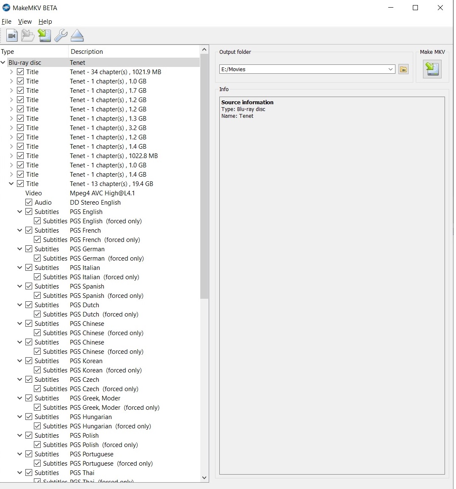Click the tree scrollbar down arrow
The image size is (456, 489).
[204, 478]
